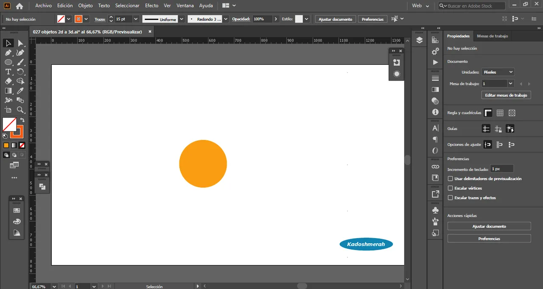Open the Stroke panel icon

pos(435,78)
